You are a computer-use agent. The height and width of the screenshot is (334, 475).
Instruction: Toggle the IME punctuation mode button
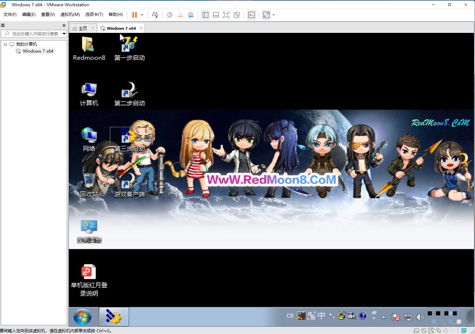click(331, 315)
